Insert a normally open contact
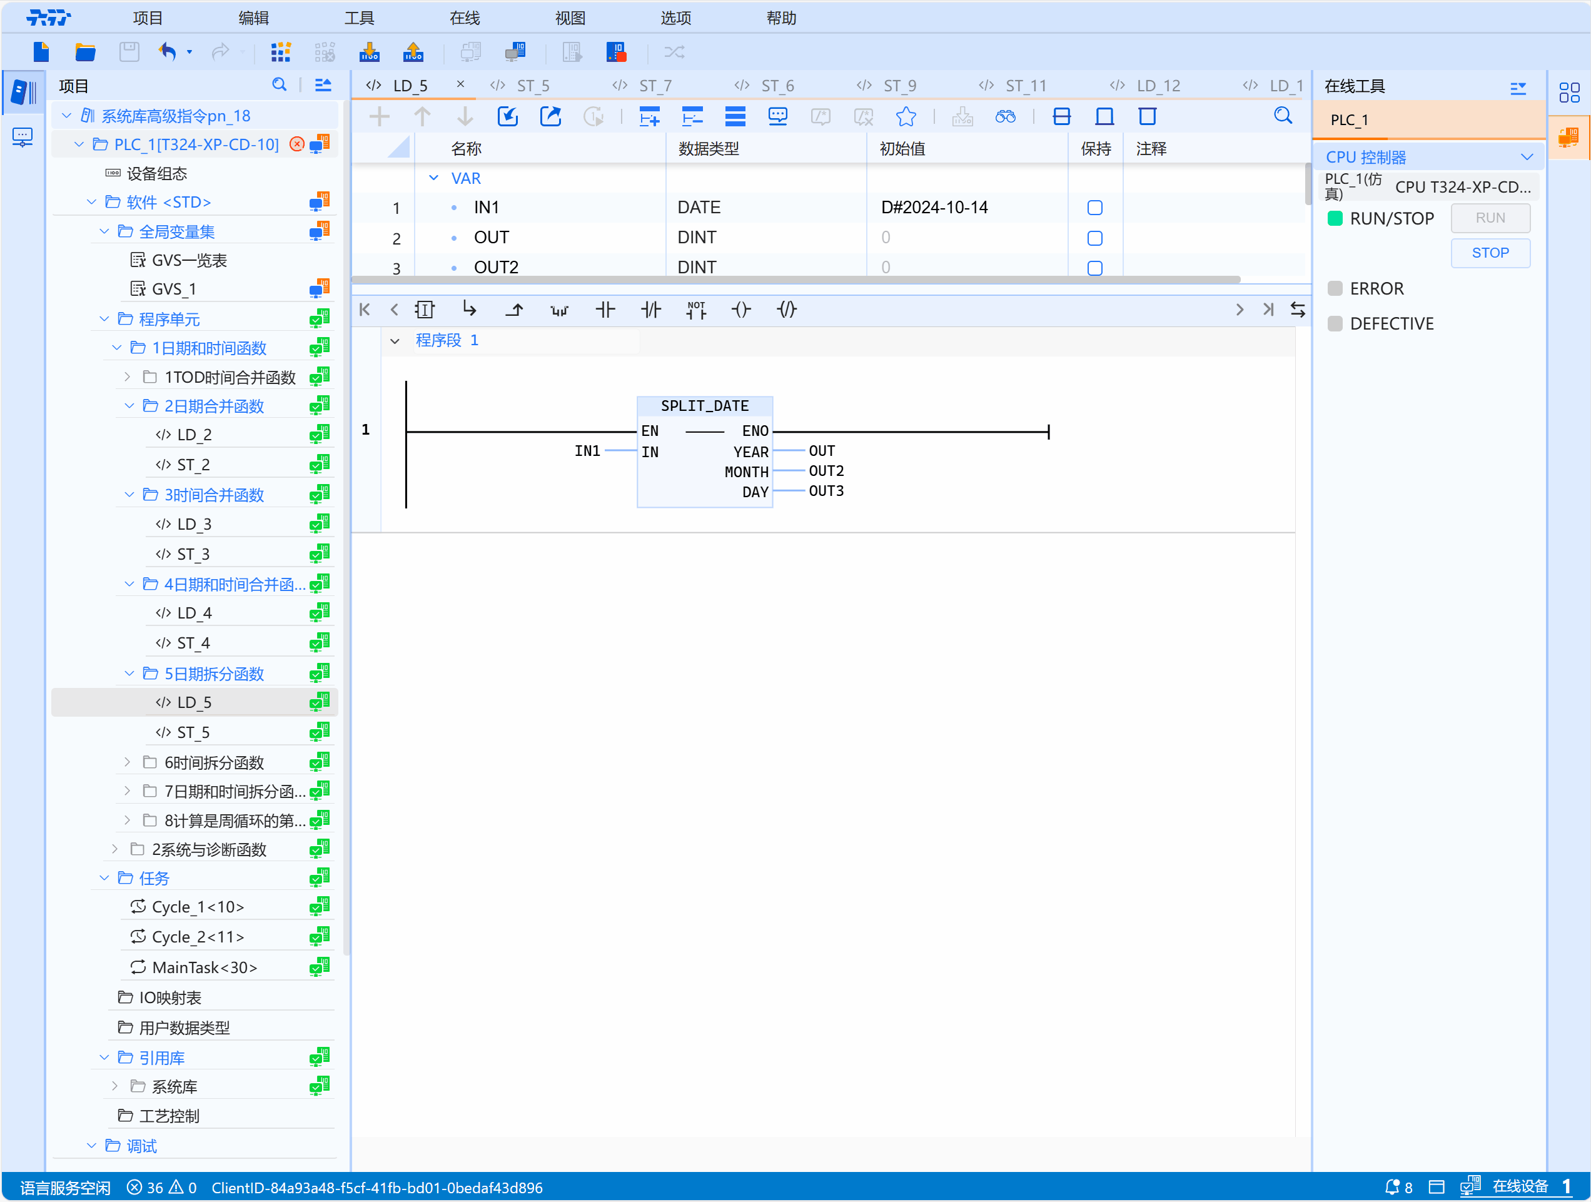This screenshot has height=1202, width=1591. (605, 310)
